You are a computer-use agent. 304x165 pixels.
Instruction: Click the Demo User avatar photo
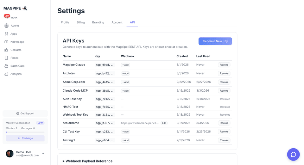10,154
